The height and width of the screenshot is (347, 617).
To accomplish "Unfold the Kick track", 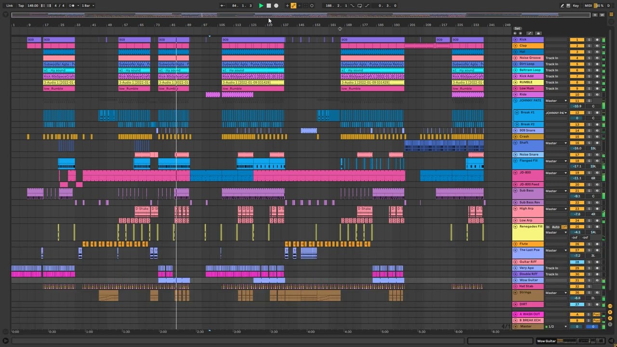I will (515, 40).
